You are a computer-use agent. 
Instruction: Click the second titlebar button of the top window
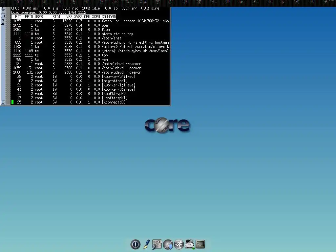(x=3, y=12)
